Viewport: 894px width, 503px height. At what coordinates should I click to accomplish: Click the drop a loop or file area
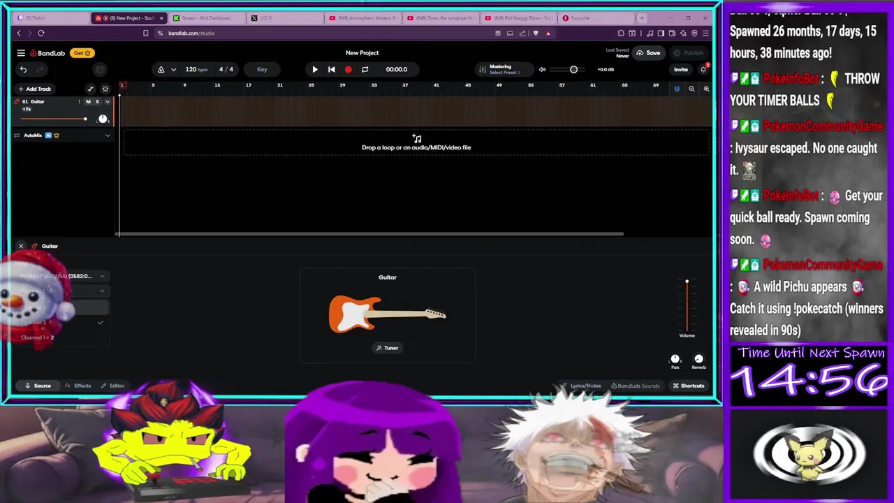(416, 143)
